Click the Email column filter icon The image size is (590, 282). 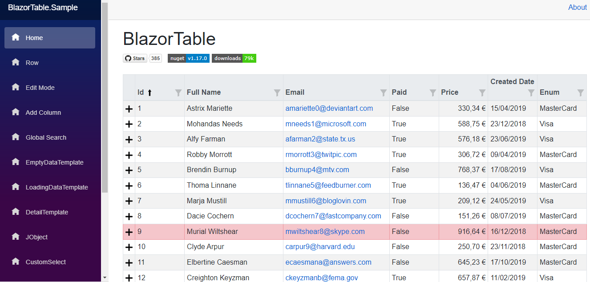click(x=384, y=93)
